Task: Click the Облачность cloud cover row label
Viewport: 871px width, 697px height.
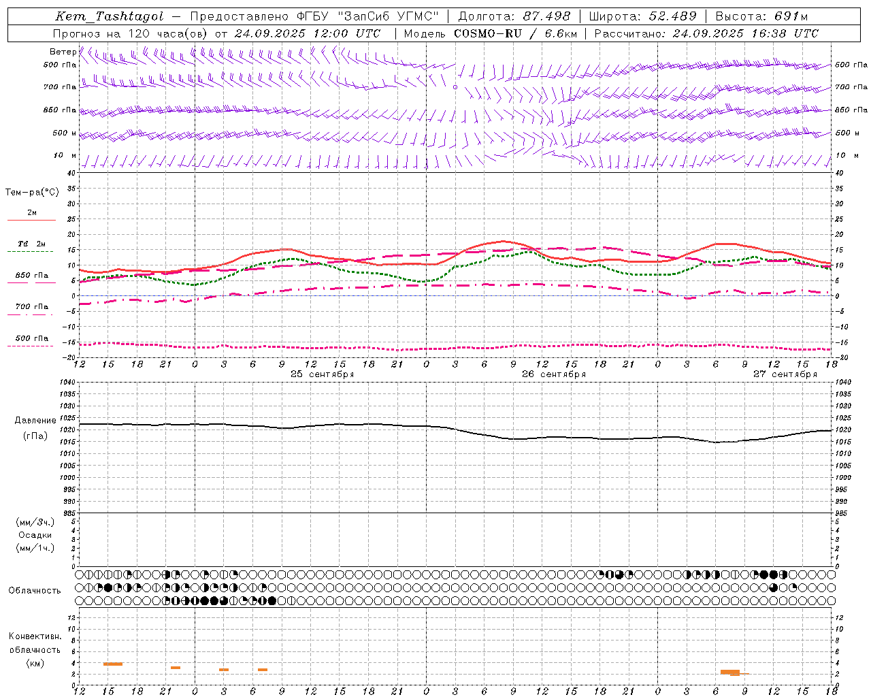Action: click(x=35, y=591)
